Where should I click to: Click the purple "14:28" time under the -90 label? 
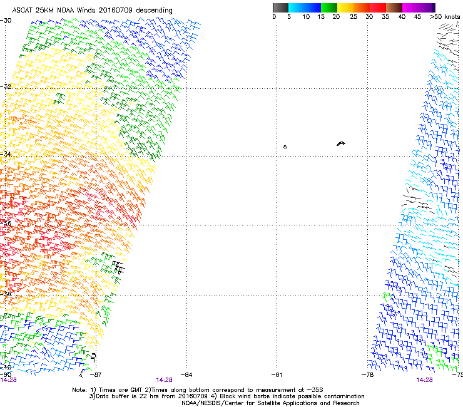pyautogui.click(x=8, y=380)
